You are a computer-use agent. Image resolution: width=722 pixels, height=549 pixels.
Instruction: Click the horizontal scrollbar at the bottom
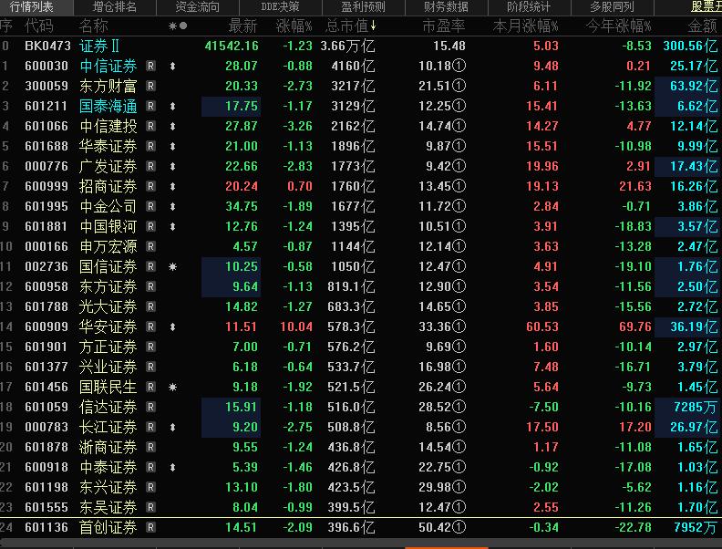(361, 544)
